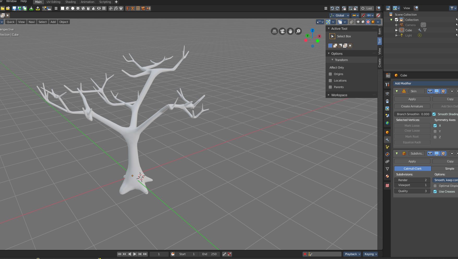
Task: Open the viewport Add menu
Action: (53, 22)
